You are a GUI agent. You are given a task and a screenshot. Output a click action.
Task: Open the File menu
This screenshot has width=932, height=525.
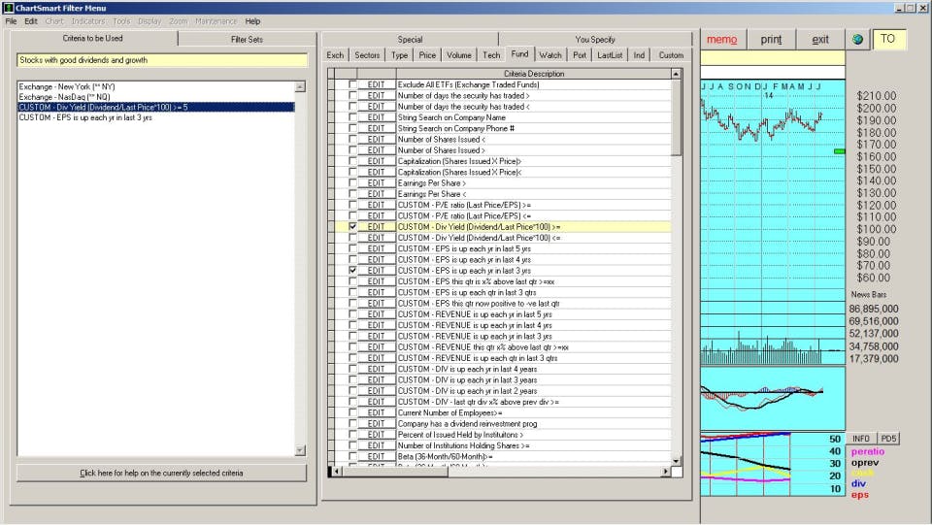tap(12, 20)
